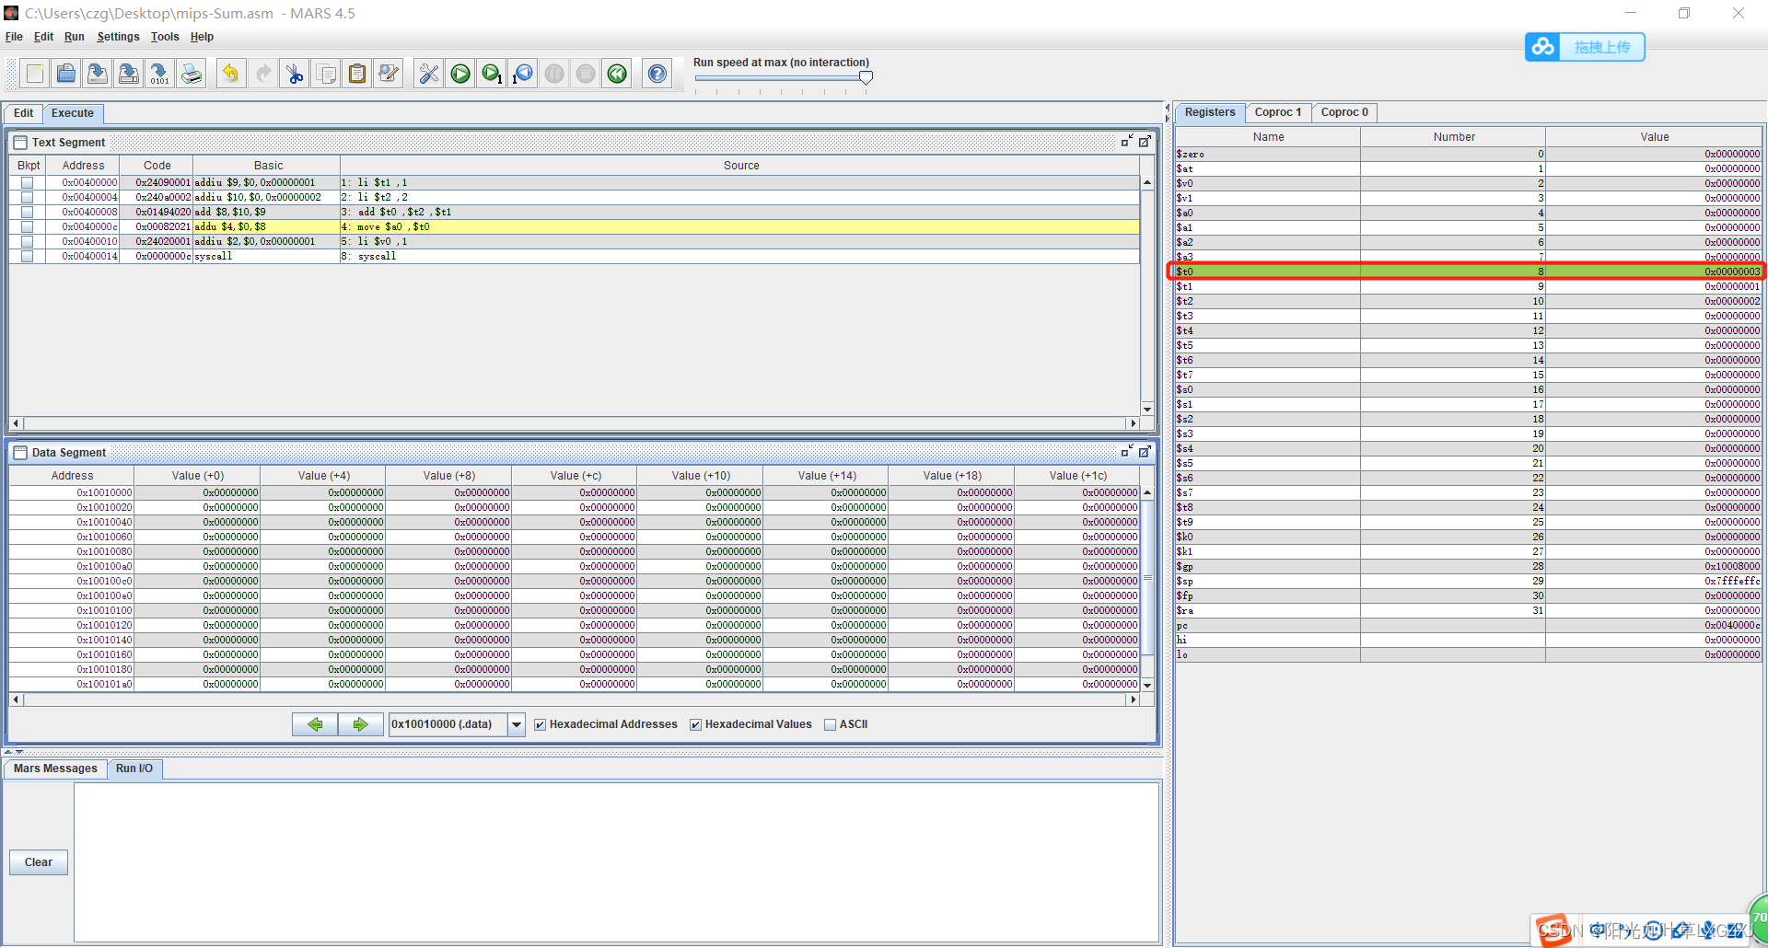Iconify the Data Segment panel
Screen dimensions: 1768x948
[x=1127, y=452]
